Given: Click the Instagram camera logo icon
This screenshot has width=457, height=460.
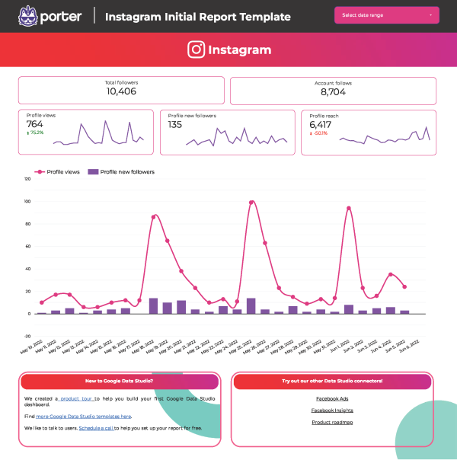Looking at the screenshot, I should pos(196,50).
